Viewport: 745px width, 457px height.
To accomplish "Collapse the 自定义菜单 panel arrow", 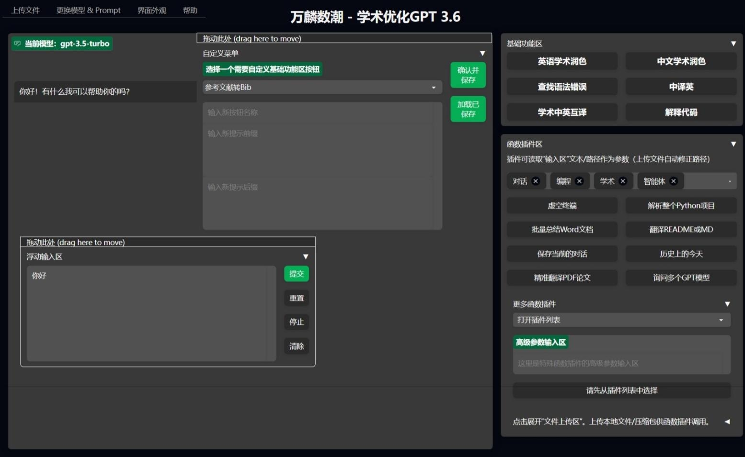I will (482, 53).
